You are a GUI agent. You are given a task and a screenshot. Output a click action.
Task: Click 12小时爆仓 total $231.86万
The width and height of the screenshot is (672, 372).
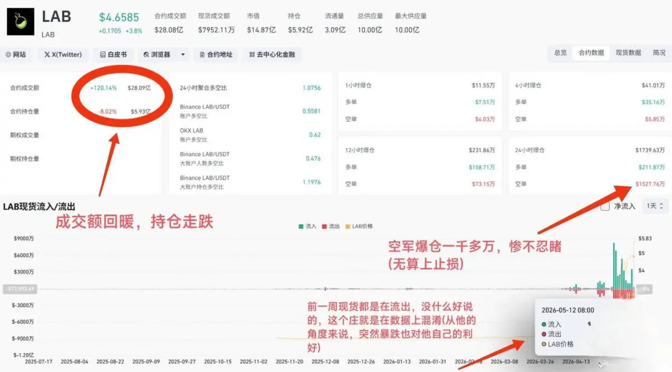pyautogui.click(x=482, y=150)
